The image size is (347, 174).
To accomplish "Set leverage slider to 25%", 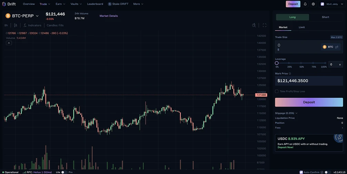I will [x=289, y=63].
